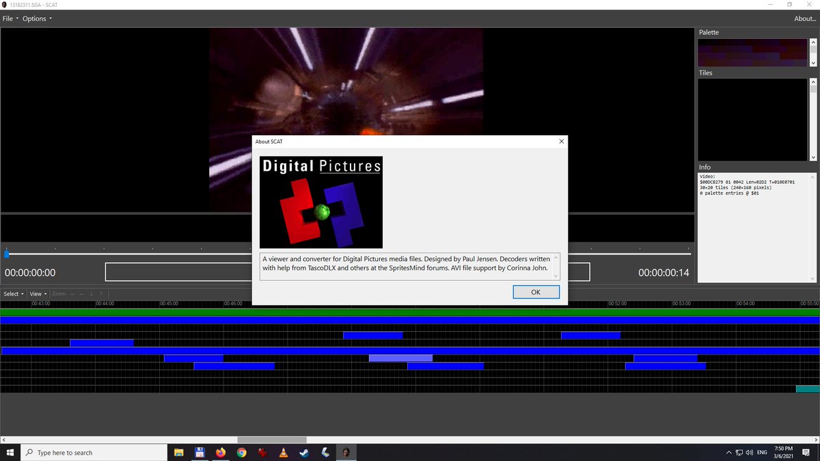Open the clock showing 7:50 PM
The height and width of the screenshot is (461, 820).
point(783,452)
